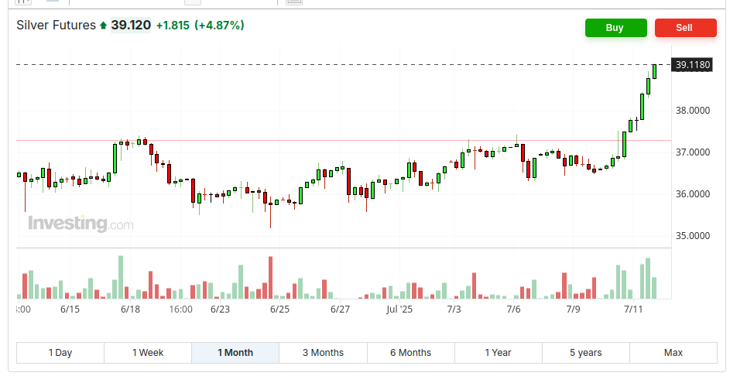Click the 6/23 date axis label
The height and width of the screenshot is (383, 730).
[x=220, y=309]
